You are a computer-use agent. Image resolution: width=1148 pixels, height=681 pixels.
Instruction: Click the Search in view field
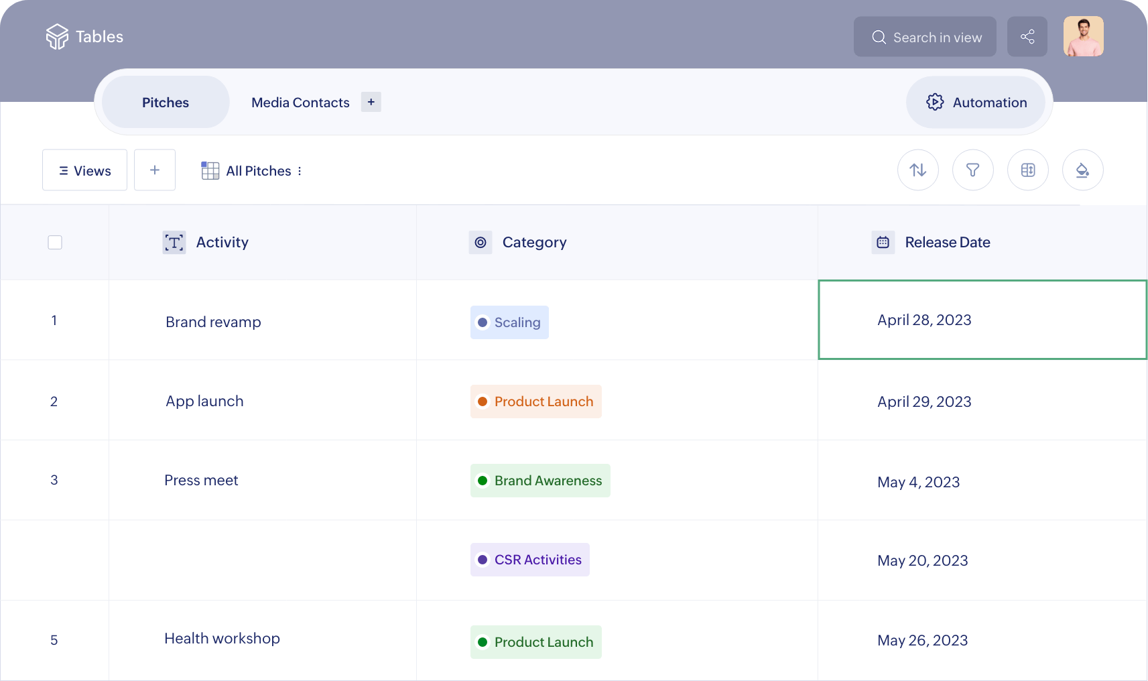pos(925,38)
